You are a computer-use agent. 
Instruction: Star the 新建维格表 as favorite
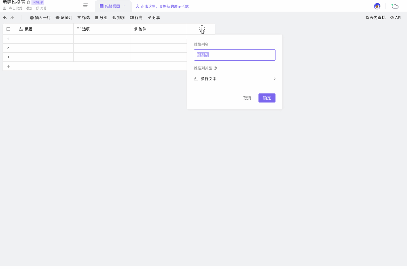28,2
